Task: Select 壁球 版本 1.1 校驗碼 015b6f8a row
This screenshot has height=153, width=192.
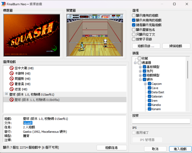Action: (x=65, y=100)
